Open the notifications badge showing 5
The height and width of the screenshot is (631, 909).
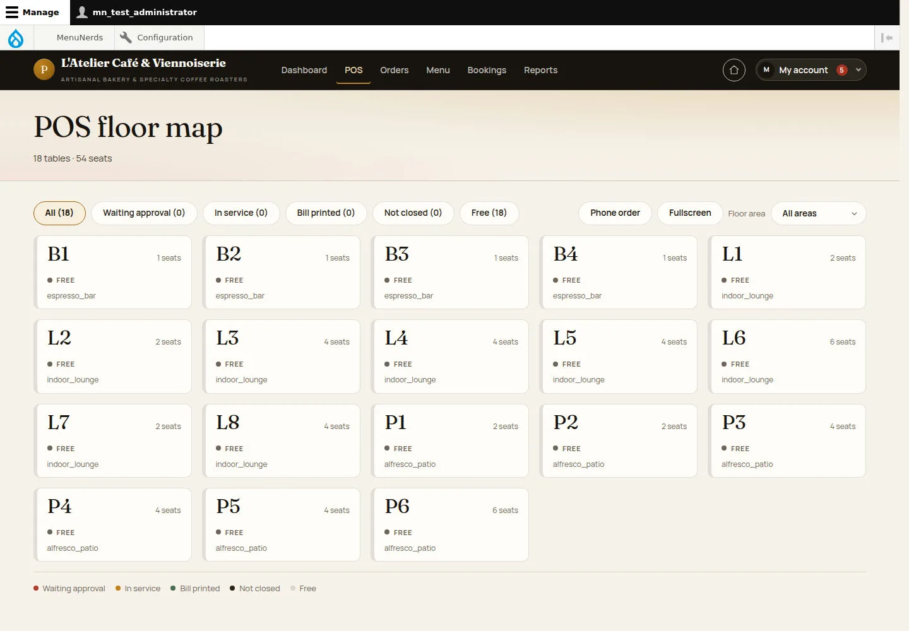click(841, 70)
